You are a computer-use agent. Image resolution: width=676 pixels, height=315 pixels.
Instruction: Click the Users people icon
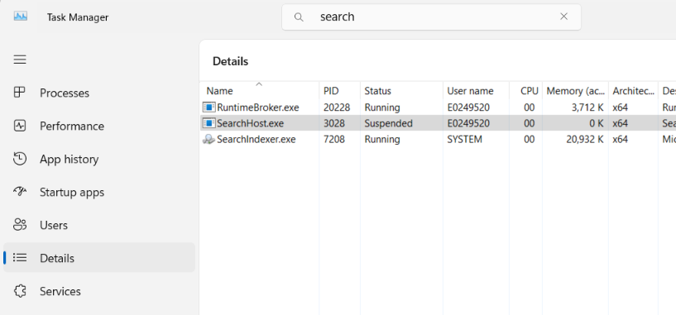click(20, 225)
